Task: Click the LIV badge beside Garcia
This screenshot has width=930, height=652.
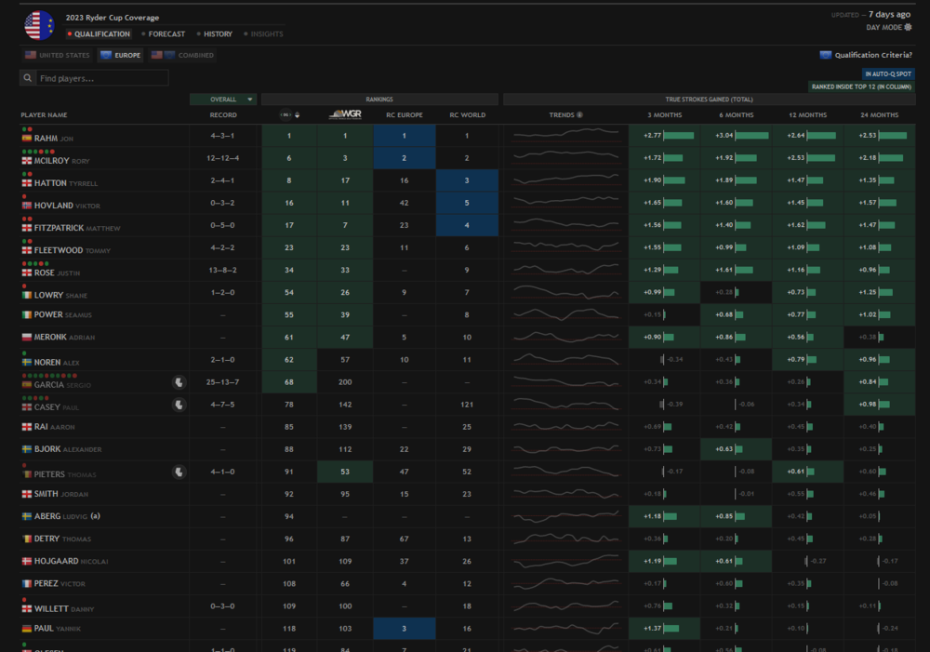Action: 179,381
